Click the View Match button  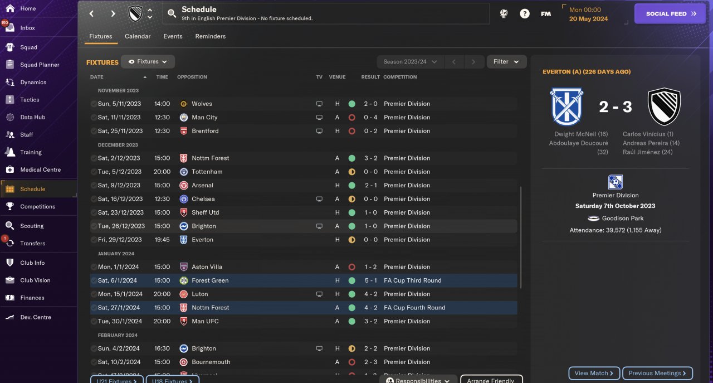pyautogui.click(x=594, y=374)
